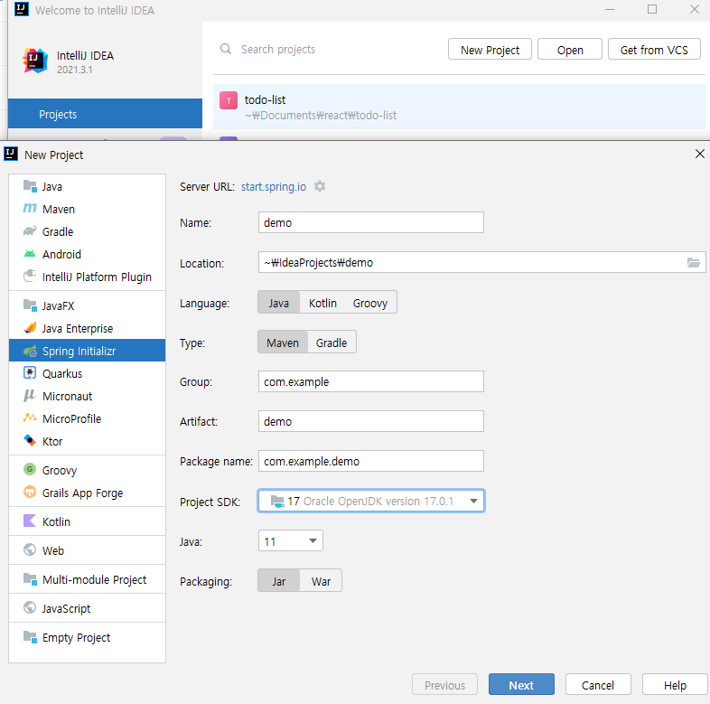Click the disabled Previous button
This screenshot has width=710, height=704.
coord(444,684)
